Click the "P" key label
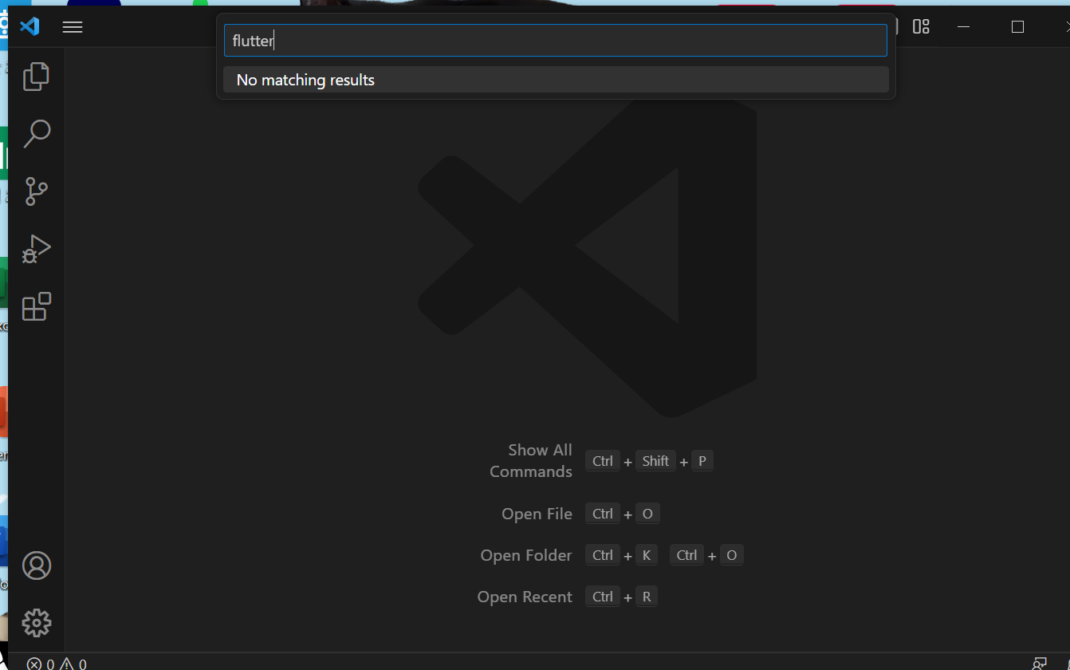This screenshot has width=1070, height=670. 702,461
